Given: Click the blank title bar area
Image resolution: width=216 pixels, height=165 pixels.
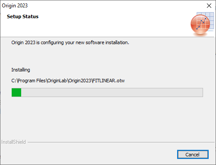Looking at the screenshot, I should pos(115,6).
